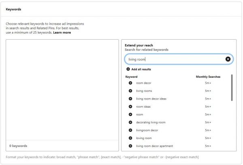This screenshot has width=243, height=165.
Task: Add 'living room decor apartment' plus icon
Action: pos(130,146)
